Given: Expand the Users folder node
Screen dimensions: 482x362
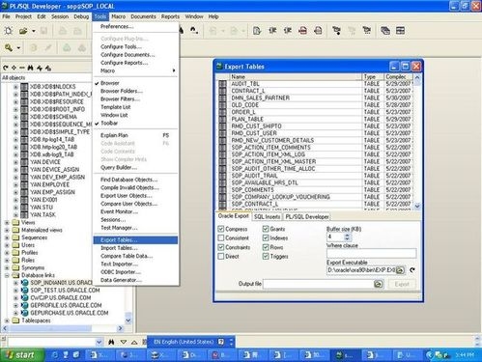Looking at the screenshot, I should click(7, 245).
